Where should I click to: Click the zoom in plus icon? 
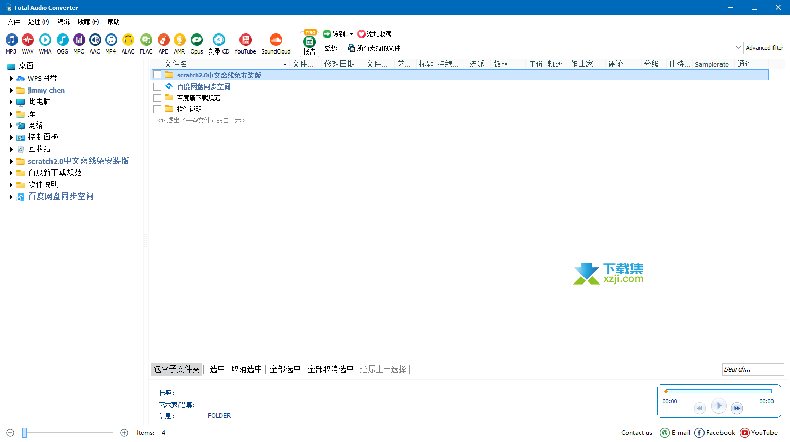124,433
